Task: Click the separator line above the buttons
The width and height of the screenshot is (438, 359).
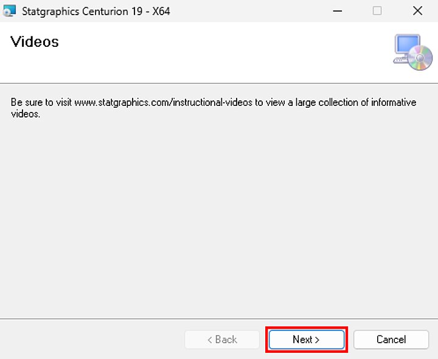Action: [x=219, y=318]
